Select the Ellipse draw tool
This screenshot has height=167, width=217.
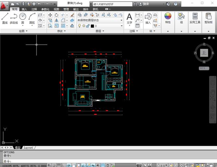tap(40, 20)
